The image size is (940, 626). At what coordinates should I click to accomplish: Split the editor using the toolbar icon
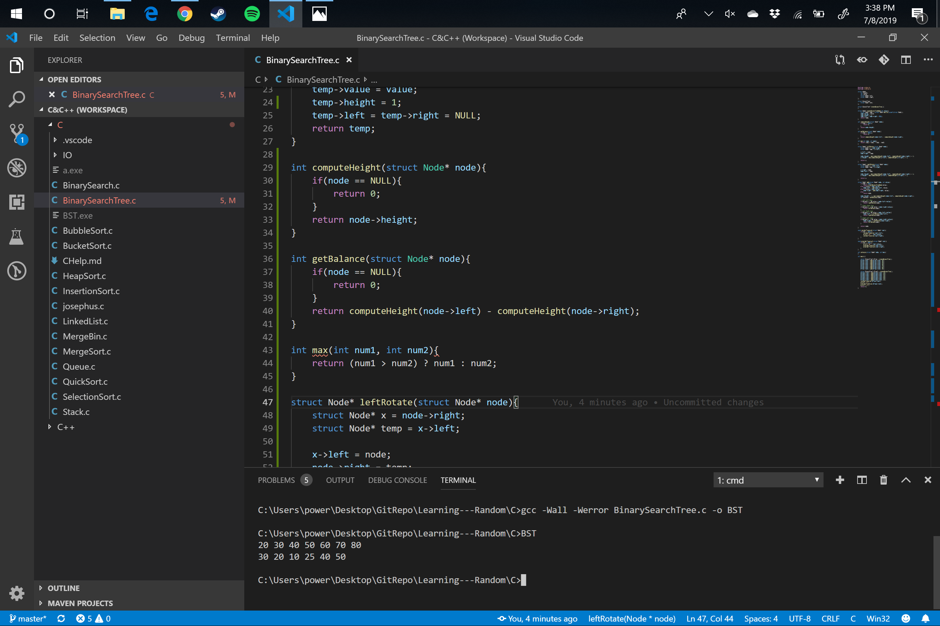906,59
